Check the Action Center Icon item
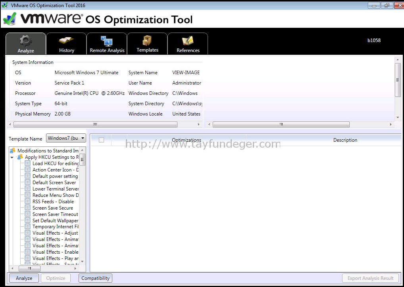404x287 pixels. coord(28,170)
